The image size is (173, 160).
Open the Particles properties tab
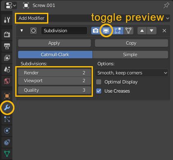[7, 119]
